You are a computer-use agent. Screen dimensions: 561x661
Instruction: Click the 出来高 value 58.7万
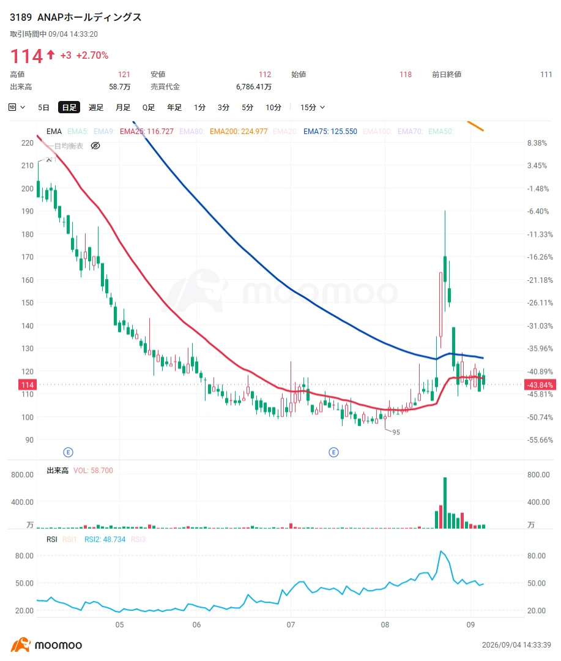(x=120, y=87)
